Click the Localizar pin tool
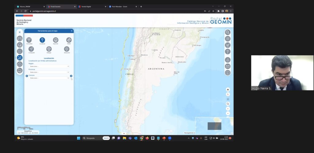 click(42, 40)
